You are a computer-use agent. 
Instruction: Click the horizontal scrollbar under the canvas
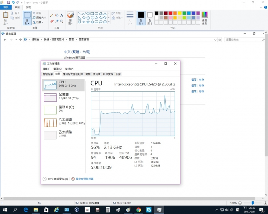(130, 198)
